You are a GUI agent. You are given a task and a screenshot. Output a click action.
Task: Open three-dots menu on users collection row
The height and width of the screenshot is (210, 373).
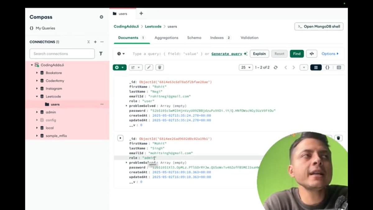tap(102, 104)
